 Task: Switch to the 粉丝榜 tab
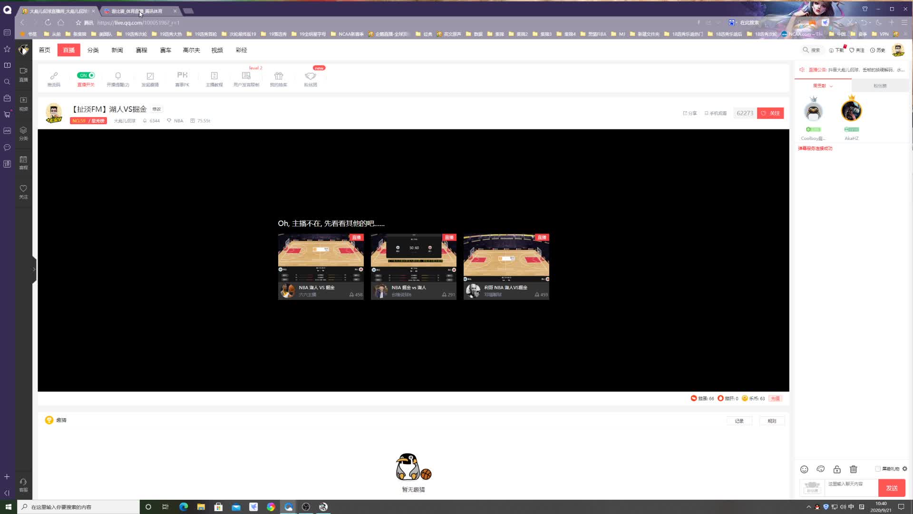point(880,86)
